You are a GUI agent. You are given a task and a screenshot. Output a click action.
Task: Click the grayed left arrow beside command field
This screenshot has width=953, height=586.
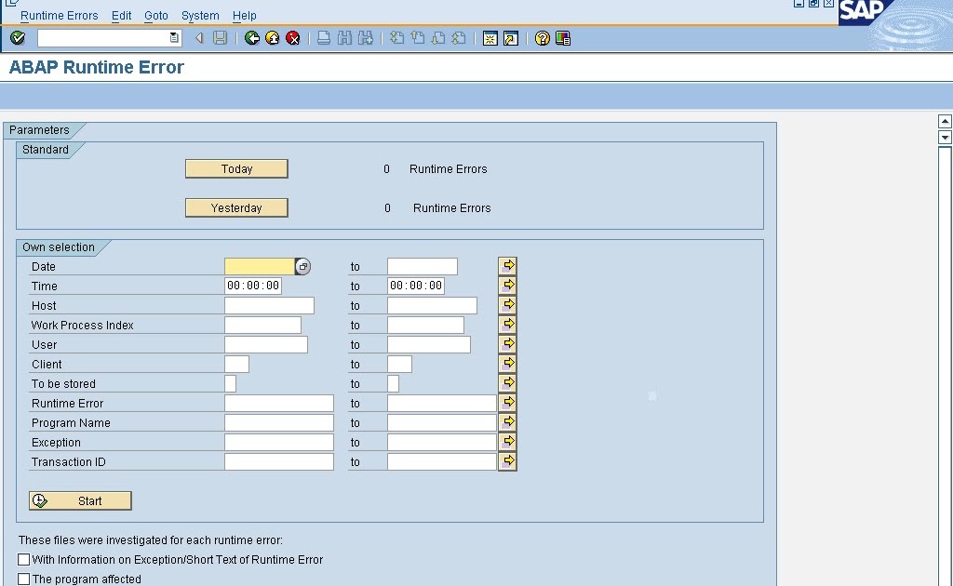[199, 38]
